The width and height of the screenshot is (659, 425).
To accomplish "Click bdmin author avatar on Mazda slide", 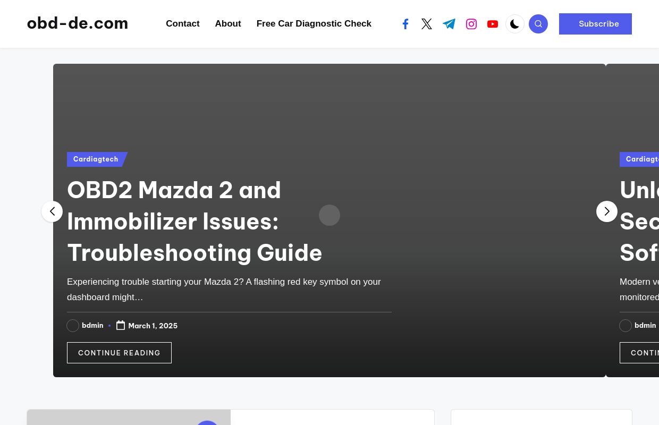I will coord(73,326).
